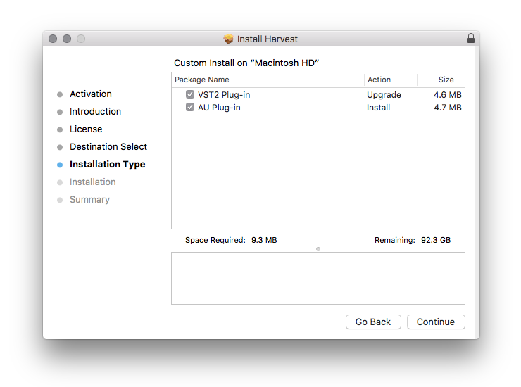Click the lock icon in the title bar

coord(470,39)
